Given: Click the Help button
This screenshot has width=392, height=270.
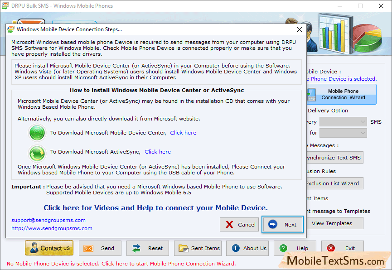Looking at the screenshot, I should click(x=295, y=248).
